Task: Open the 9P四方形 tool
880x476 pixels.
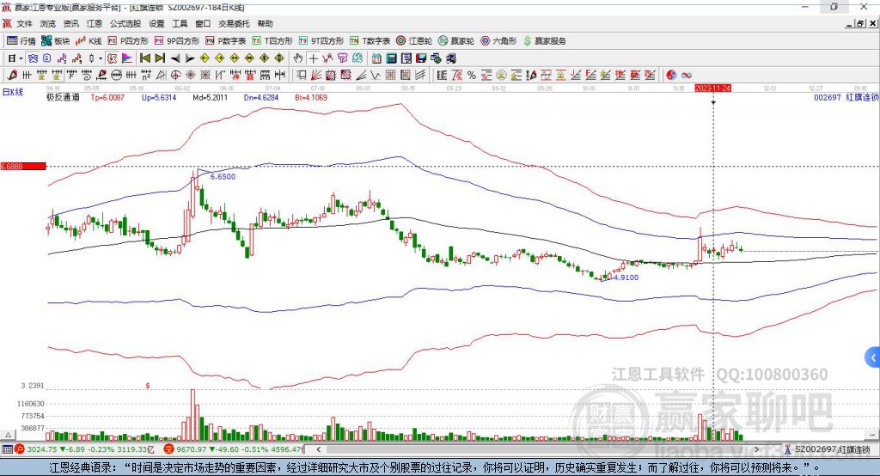Action: tap(177, 41)
